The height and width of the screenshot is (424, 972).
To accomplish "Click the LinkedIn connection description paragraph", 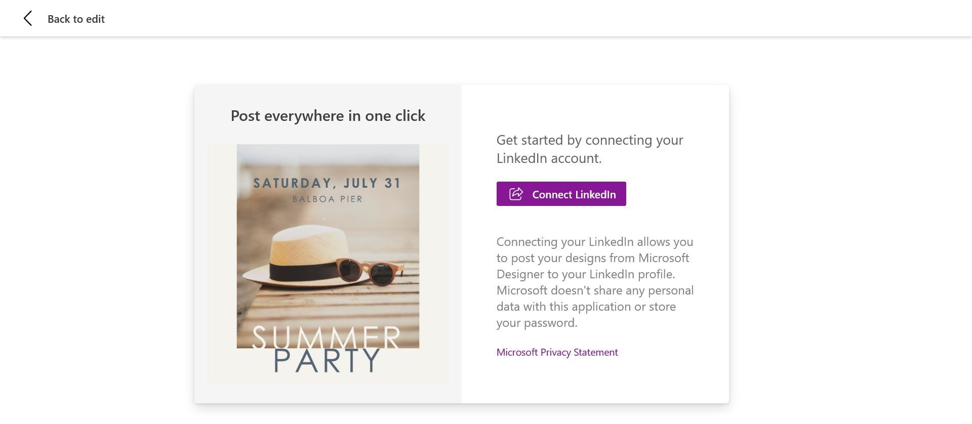I will click(x=595, y=282).
